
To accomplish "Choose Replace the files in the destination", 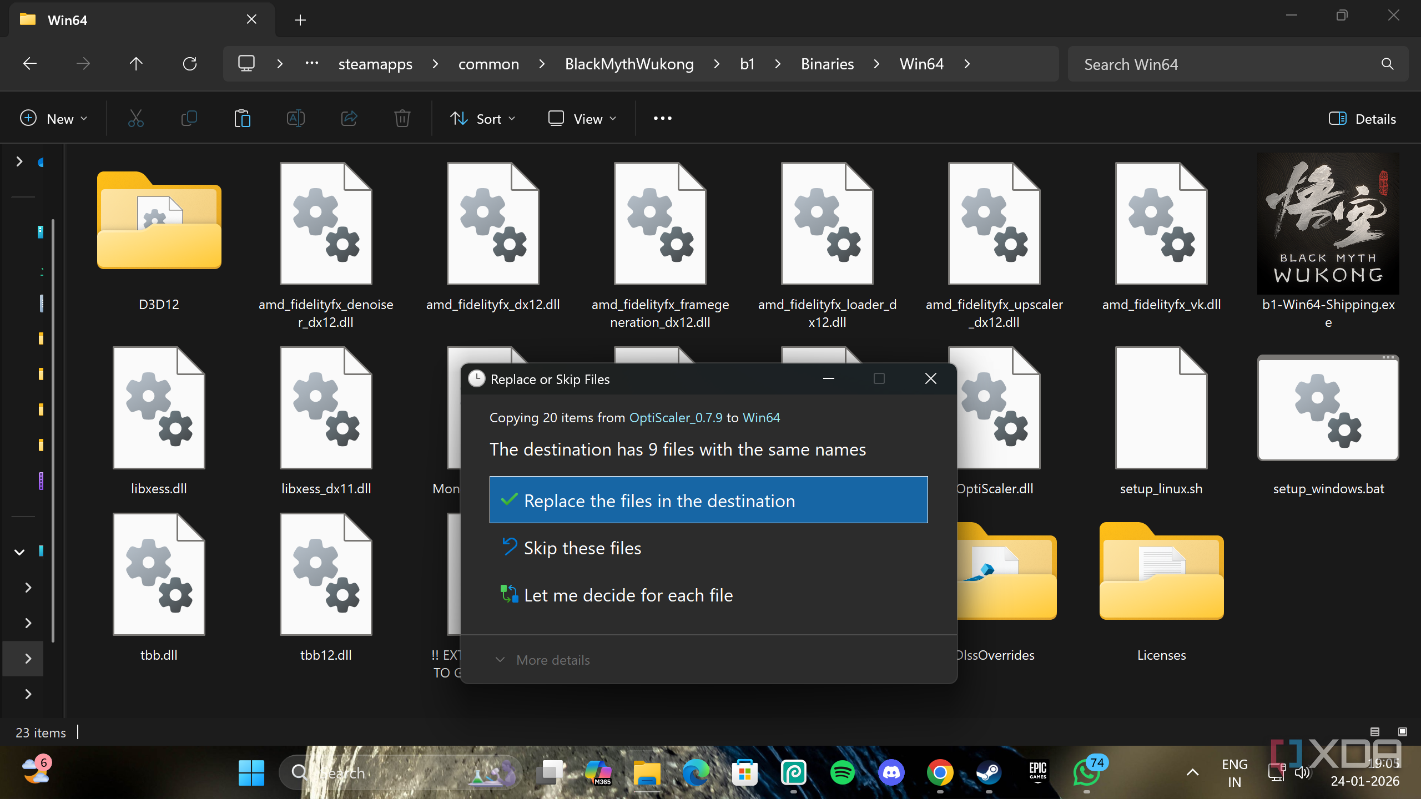I will coord(708,500).
